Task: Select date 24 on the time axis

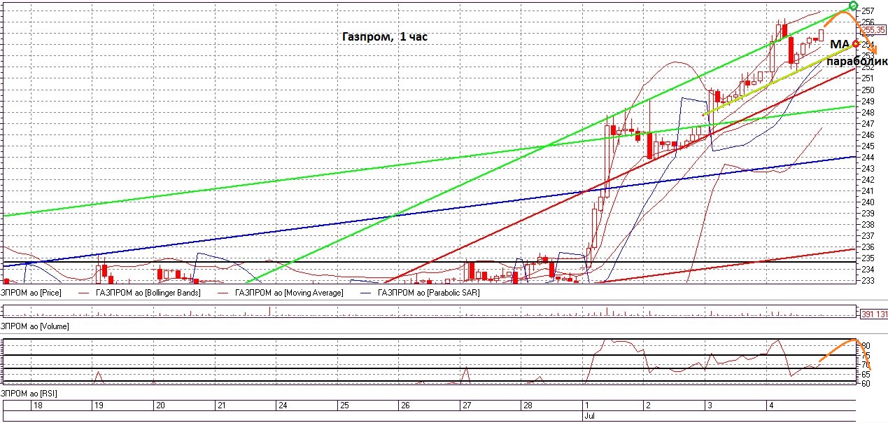Action: (x=283, y=405)
